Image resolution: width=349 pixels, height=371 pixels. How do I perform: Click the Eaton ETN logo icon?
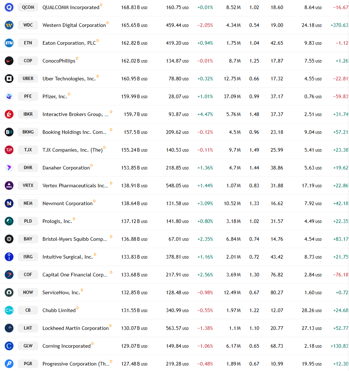click(x=9, y=43)
